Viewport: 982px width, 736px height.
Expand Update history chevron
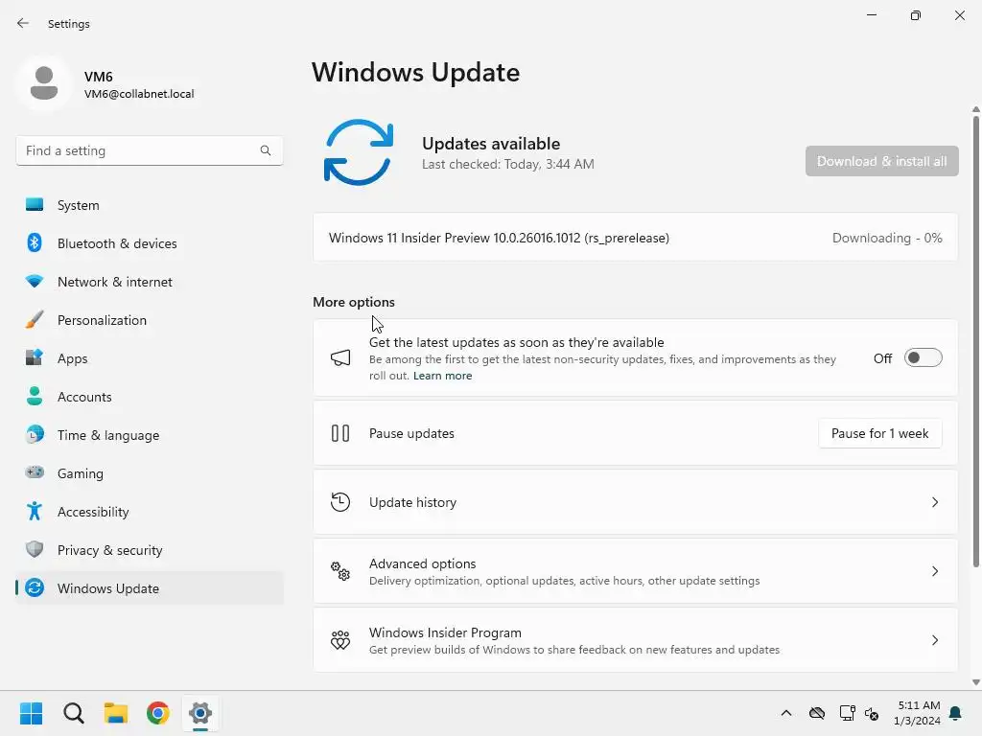tap(934, 502)
